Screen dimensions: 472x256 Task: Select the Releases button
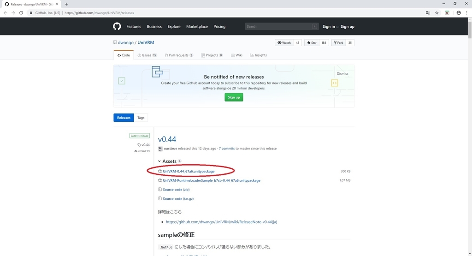coord(124,118)
